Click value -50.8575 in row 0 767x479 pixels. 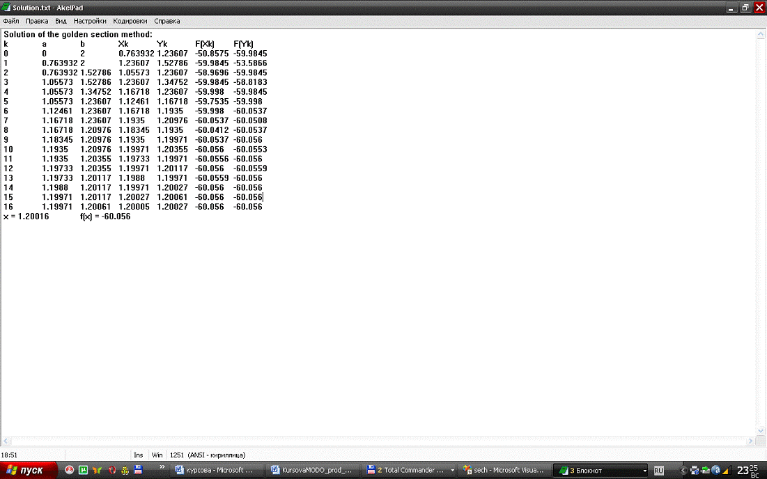[212, 54]
